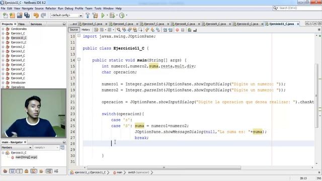Toggle Show Fields filter in Navigator

tap(12, 171)
